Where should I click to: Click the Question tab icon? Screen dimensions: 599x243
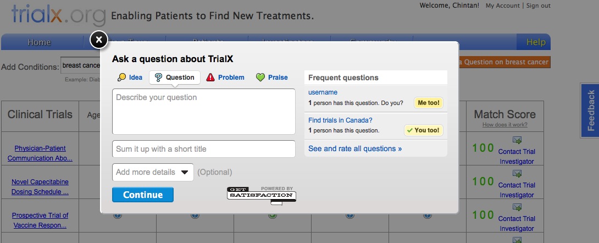pos(159,78)
